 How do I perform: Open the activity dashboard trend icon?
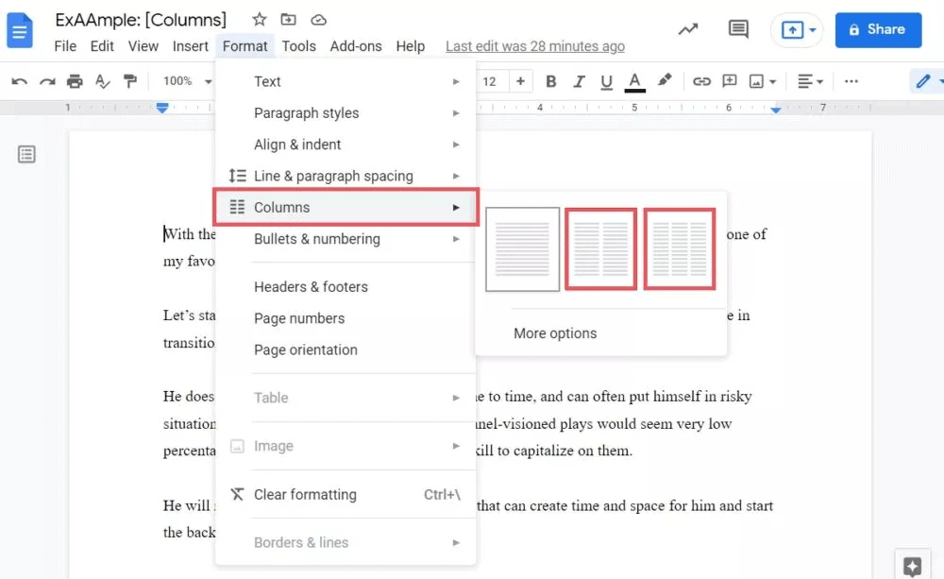point(688,29)
